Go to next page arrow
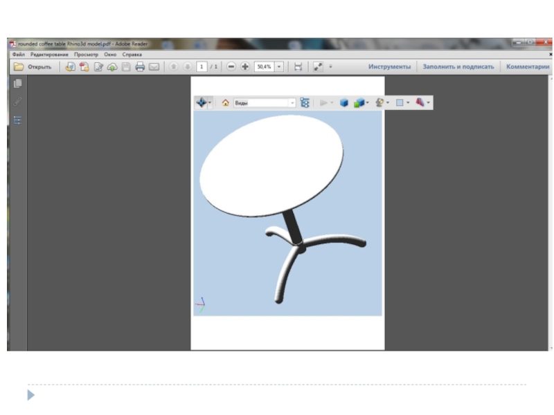554x415 pixels. point(187,66)
